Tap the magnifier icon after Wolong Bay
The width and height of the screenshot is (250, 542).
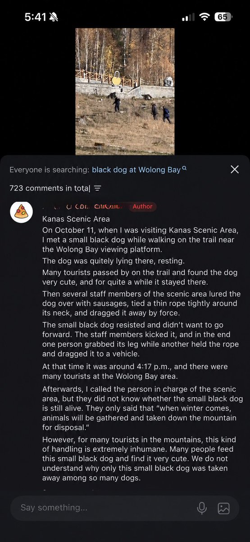click(x=184, y=169)
